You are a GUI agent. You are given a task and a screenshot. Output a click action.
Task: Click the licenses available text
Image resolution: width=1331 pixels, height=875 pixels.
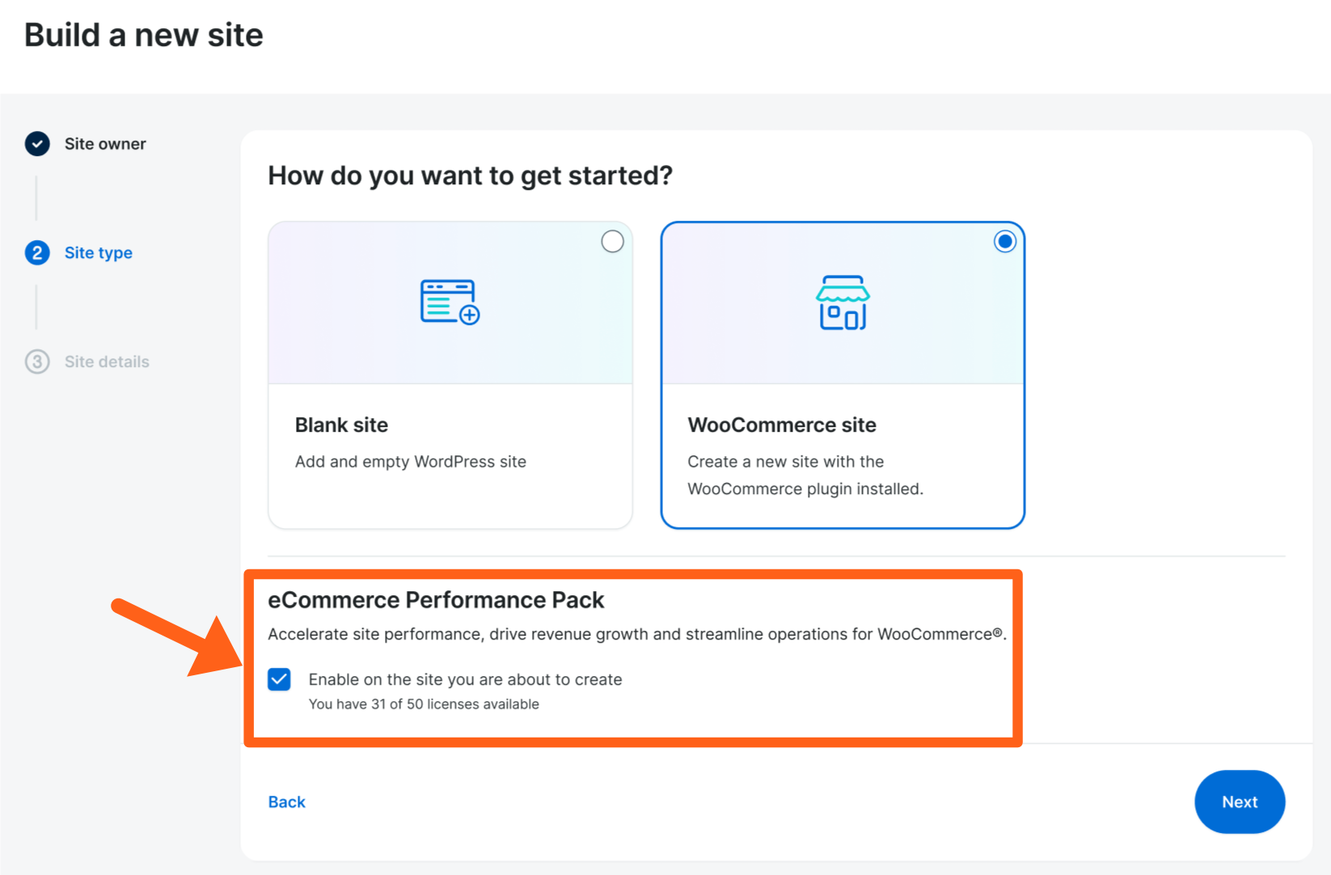424,704
